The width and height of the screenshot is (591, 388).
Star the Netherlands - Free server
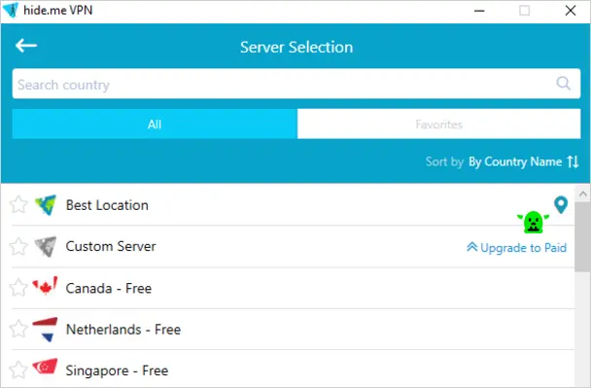click(x=18, y=329)
